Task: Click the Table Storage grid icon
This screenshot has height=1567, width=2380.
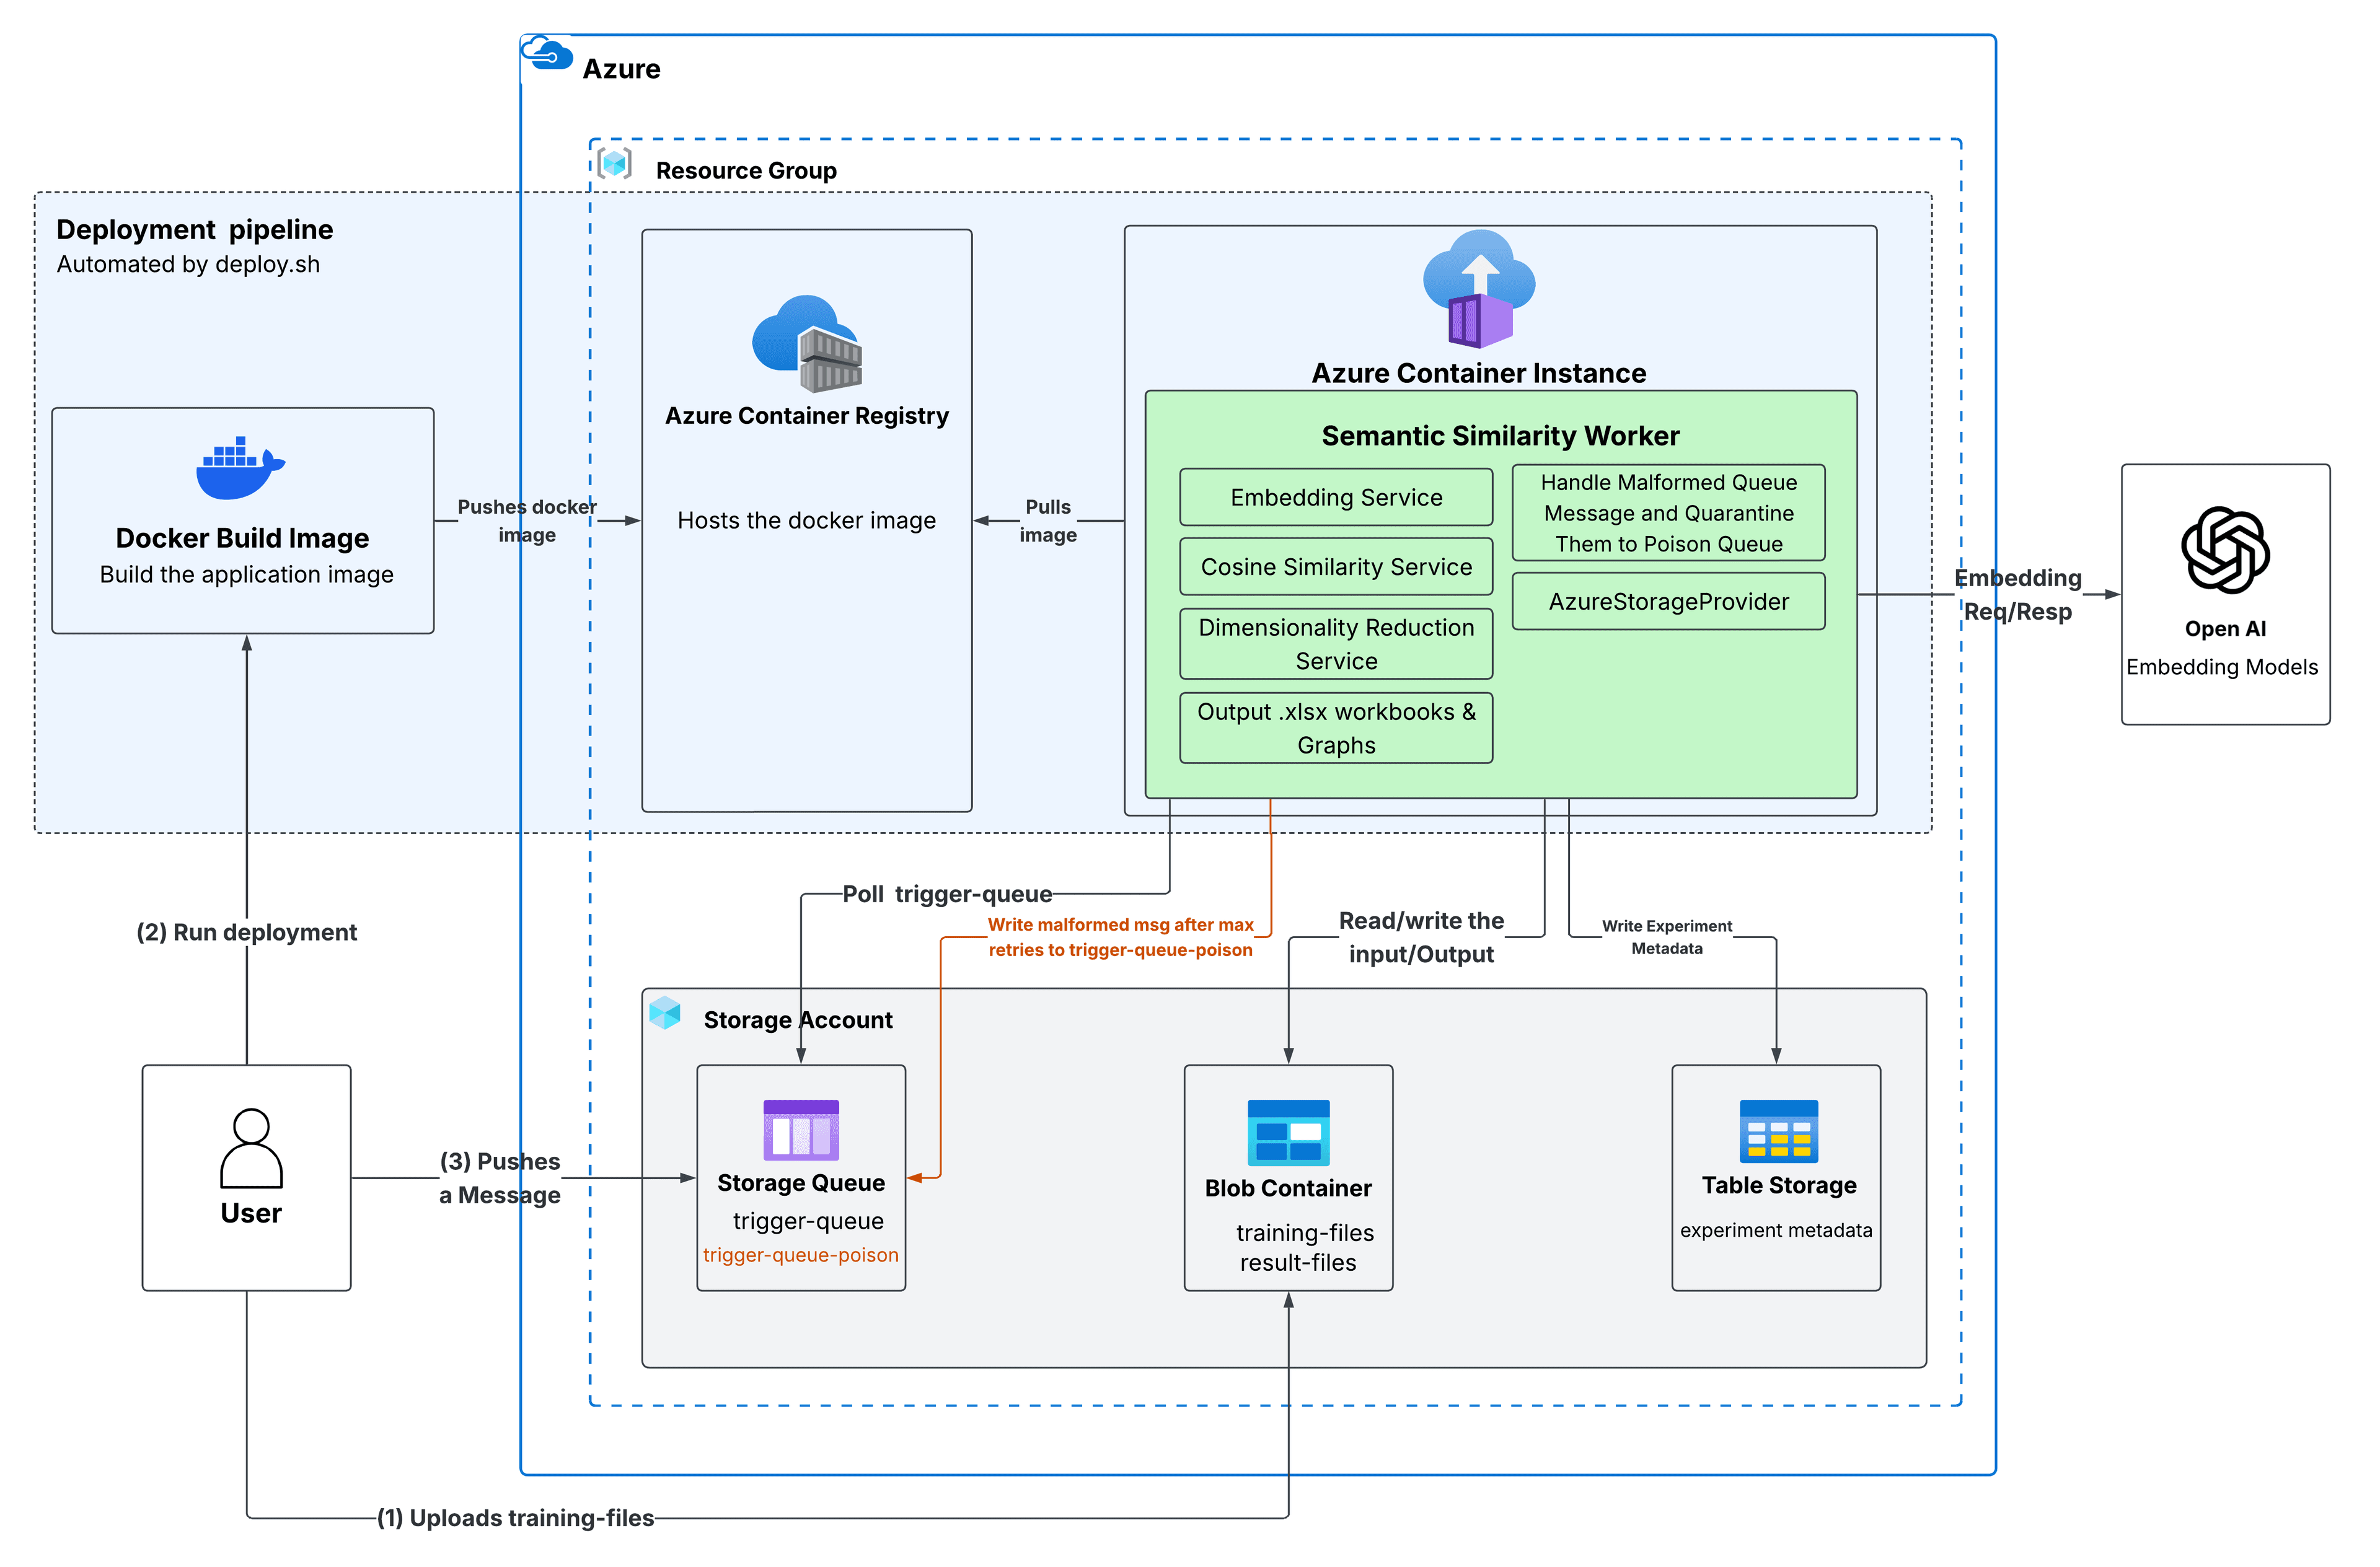Action: (x=1779, y=1131)
